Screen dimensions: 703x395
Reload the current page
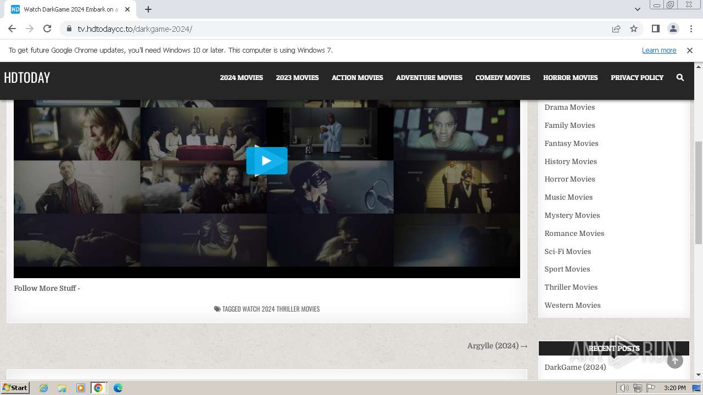(x=47, y=29)
